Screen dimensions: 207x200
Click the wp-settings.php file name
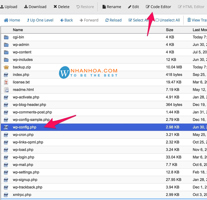[26, 172]
